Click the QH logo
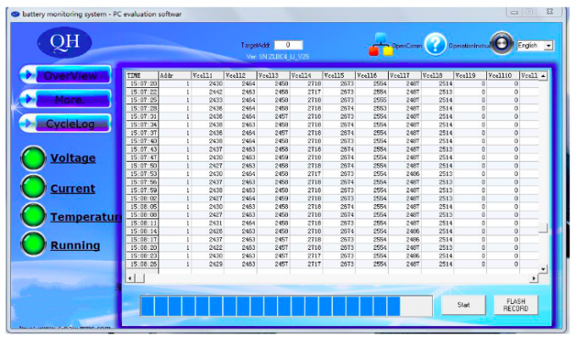 [x=64, y=42]
